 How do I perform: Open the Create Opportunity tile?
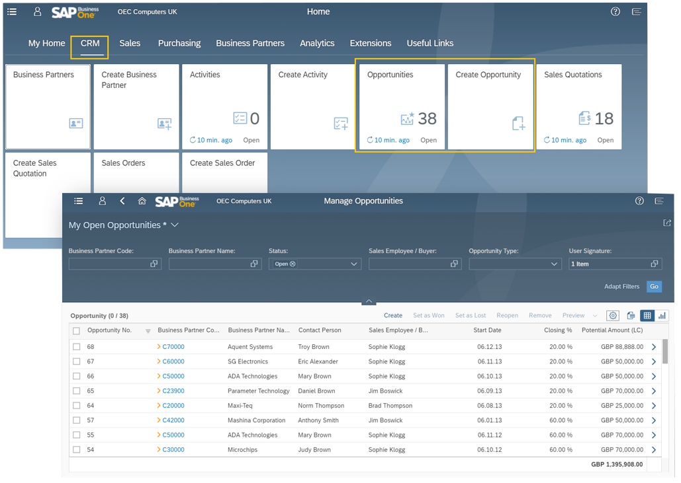[490, 106]
